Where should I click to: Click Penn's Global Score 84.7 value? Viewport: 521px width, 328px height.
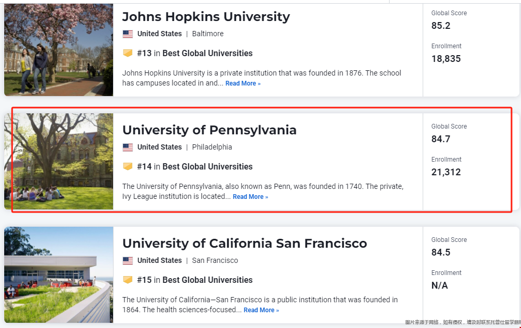coord(441,139)
